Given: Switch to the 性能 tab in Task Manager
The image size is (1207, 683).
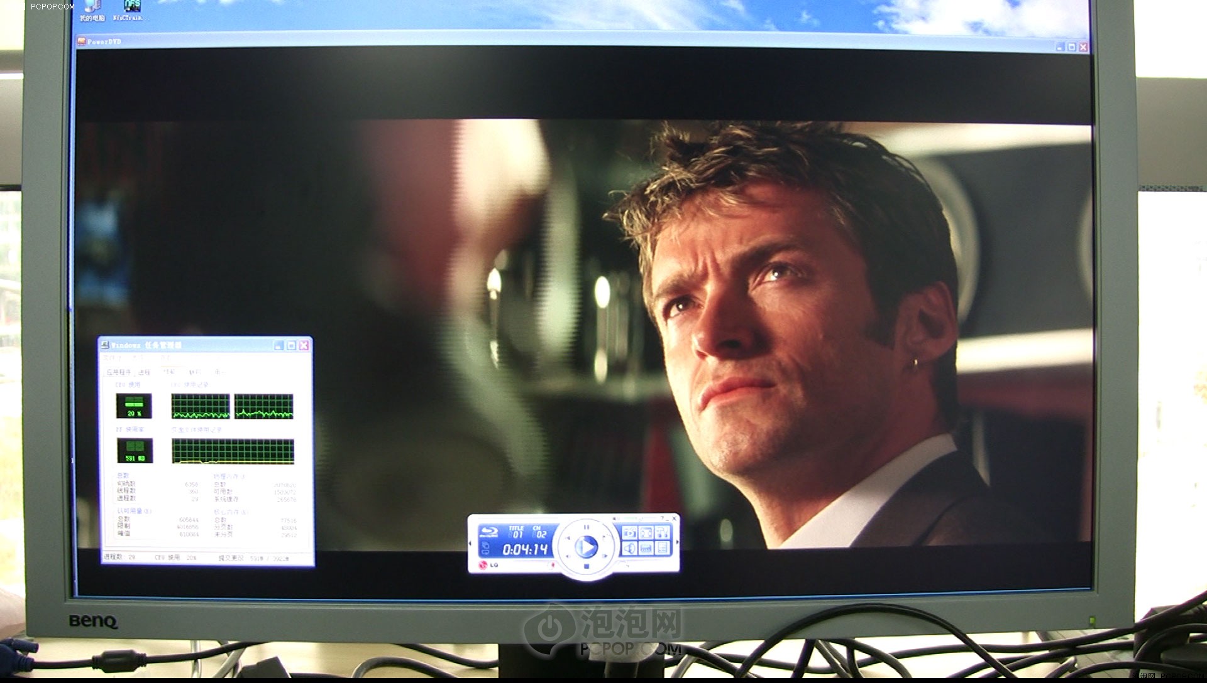Looking at the screenshot, I should (169, 372).
